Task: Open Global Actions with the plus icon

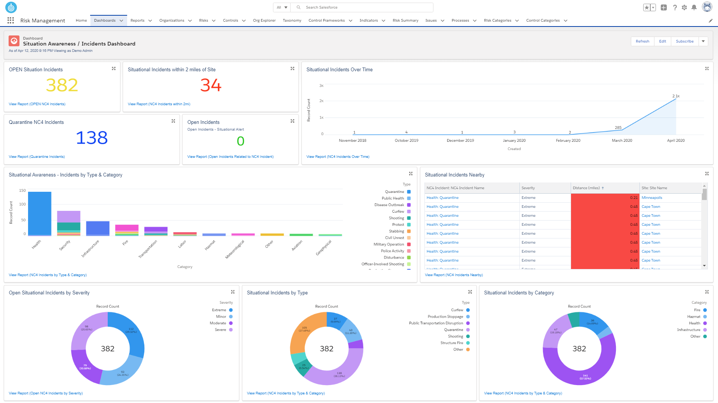Action: click(x=663, y=7)
